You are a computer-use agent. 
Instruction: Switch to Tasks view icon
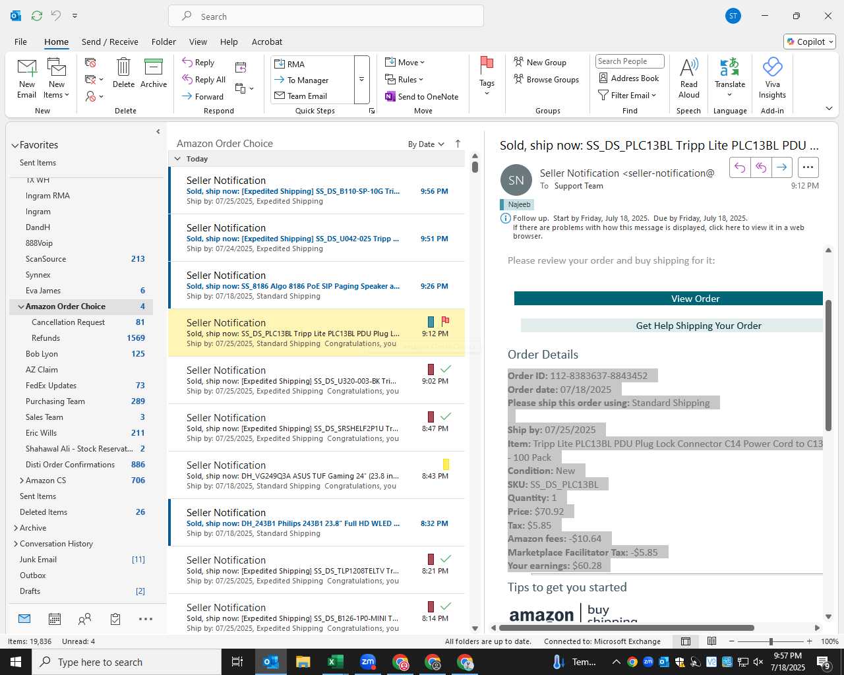coord(115,619)
